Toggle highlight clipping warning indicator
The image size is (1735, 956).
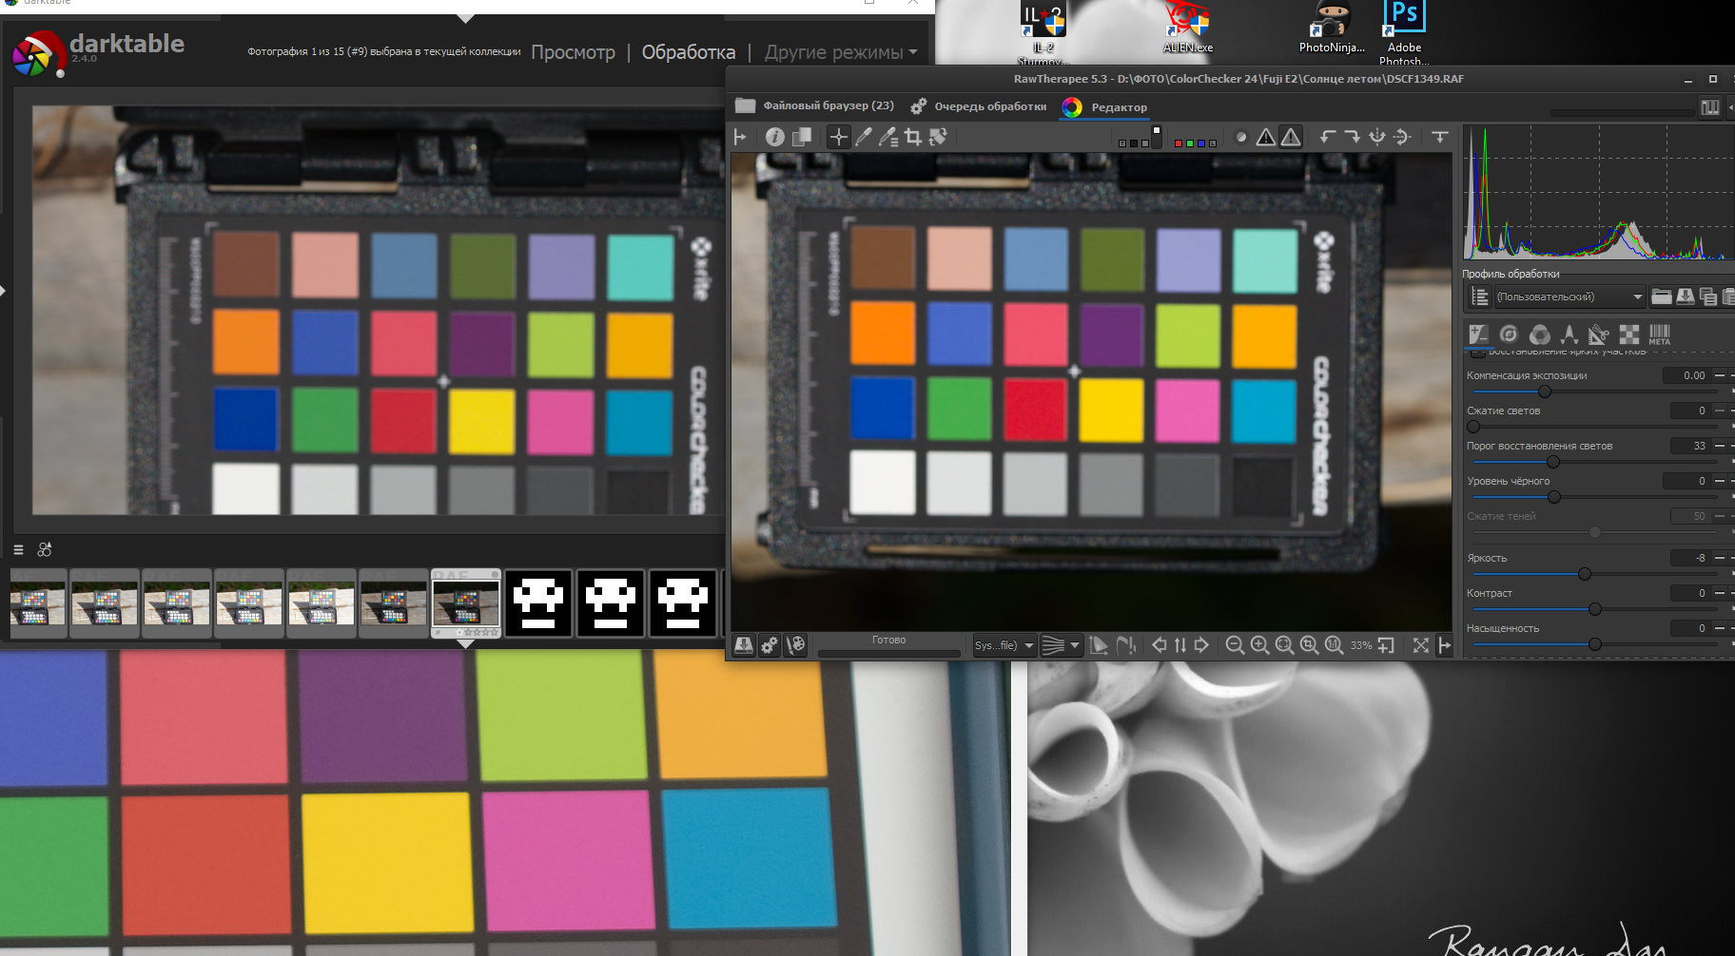1291,137
